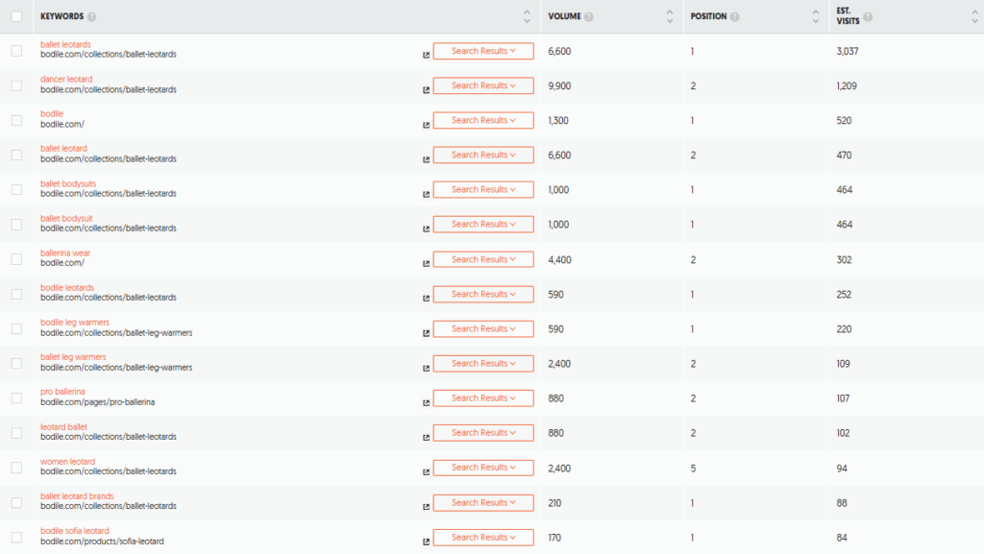Click the Keywords column header label
This screenshot has width=984, height=554.
[x=62, y=16]
